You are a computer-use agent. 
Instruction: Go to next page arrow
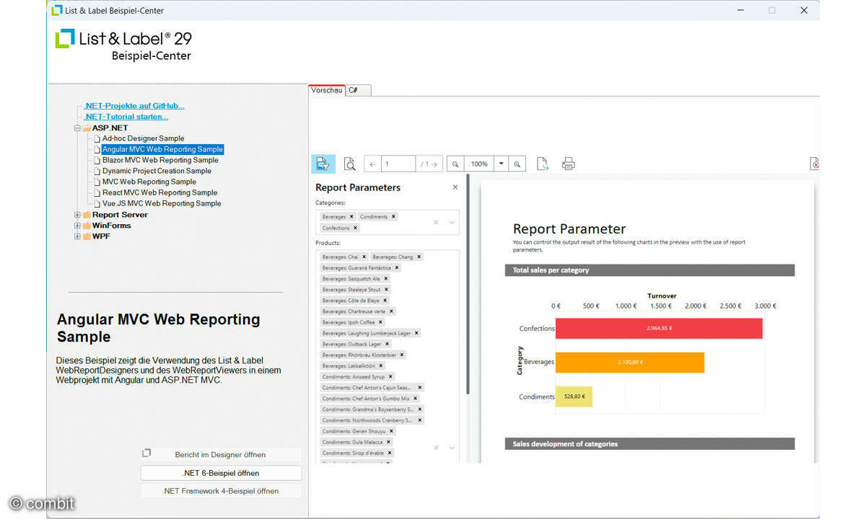pos(433,164)
